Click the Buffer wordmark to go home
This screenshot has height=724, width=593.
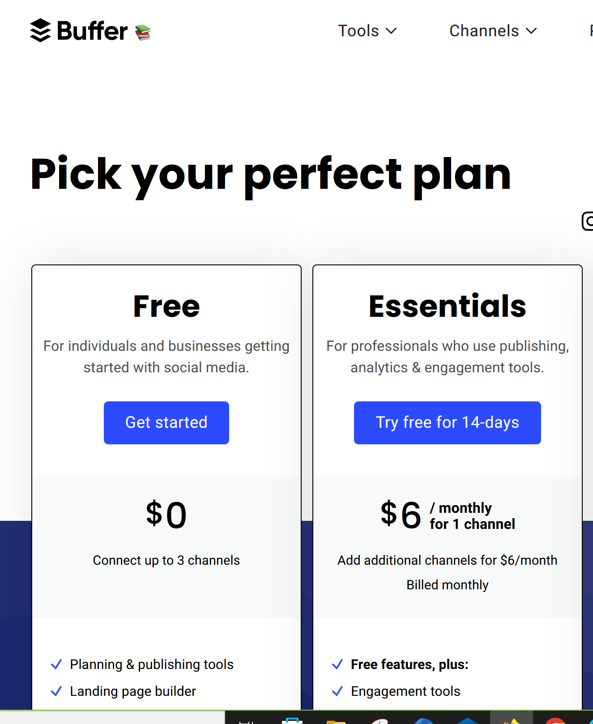pos(92,31)
